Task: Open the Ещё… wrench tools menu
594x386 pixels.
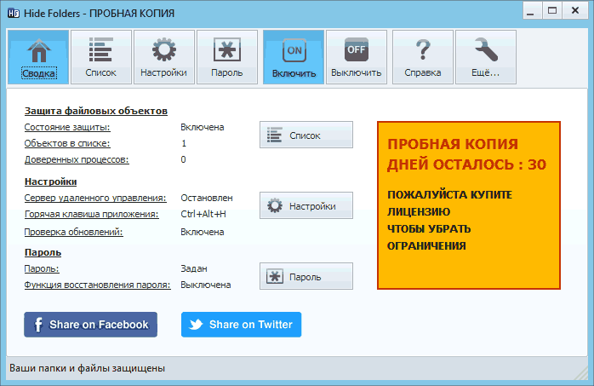Action: [x=486, y=57]
